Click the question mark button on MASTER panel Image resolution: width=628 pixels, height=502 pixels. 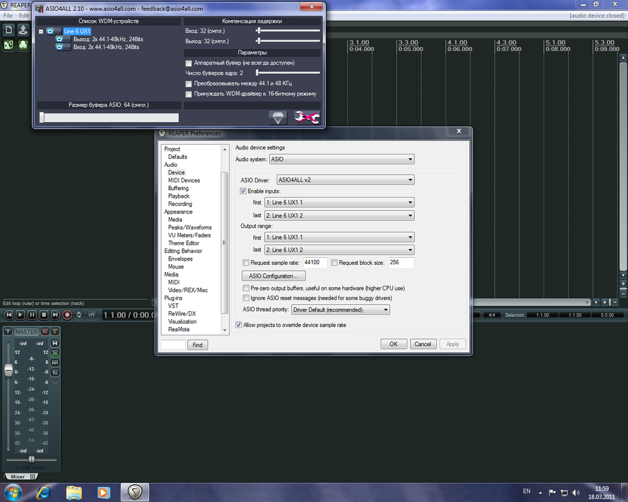pyautogui.click(x=8, y=331)
